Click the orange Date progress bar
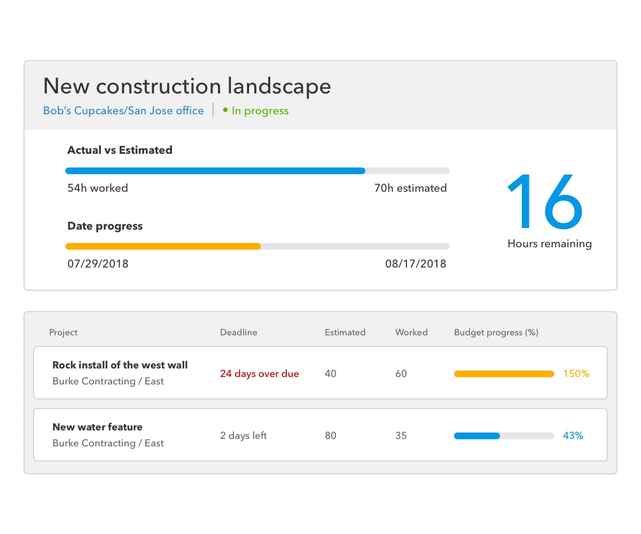Screen dimensions: 641x534 click(163, 247)
